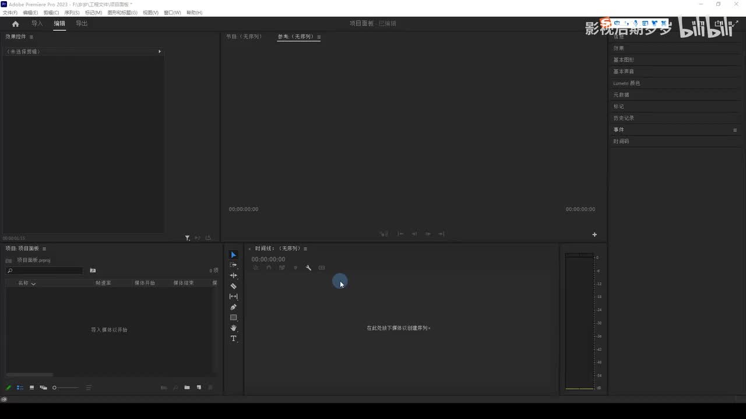
Task: Open Project panel hamburger menu
Action: point(44,248)
